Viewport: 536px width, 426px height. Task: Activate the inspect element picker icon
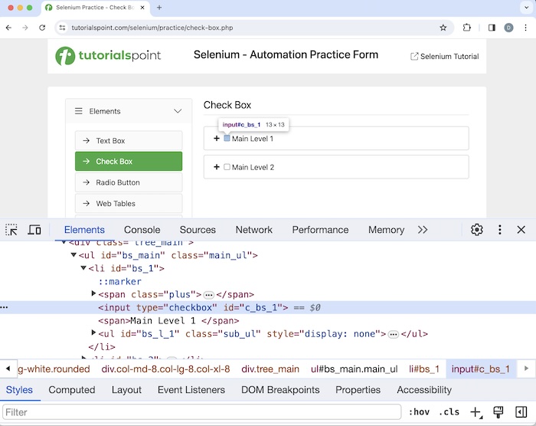tap(11, 230)
